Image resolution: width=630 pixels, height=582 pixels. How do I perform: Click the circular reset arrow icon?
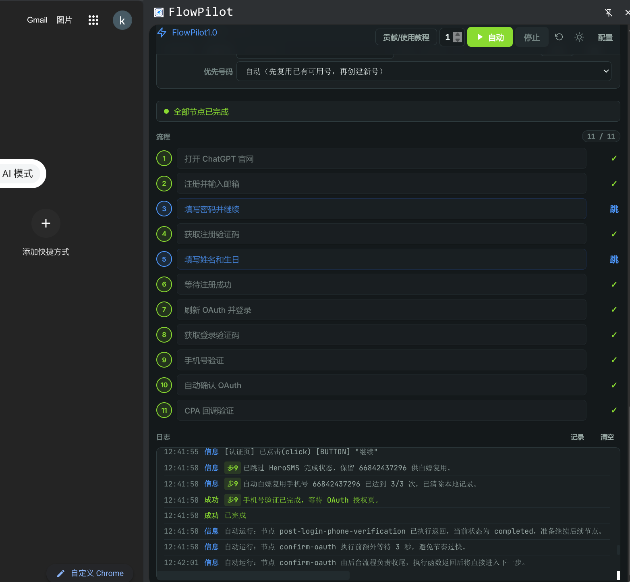pos(559,37)
